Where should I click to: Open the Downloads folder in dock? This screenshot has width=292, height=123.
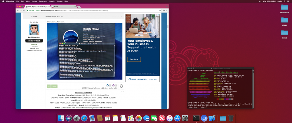[x=223, y=118]
